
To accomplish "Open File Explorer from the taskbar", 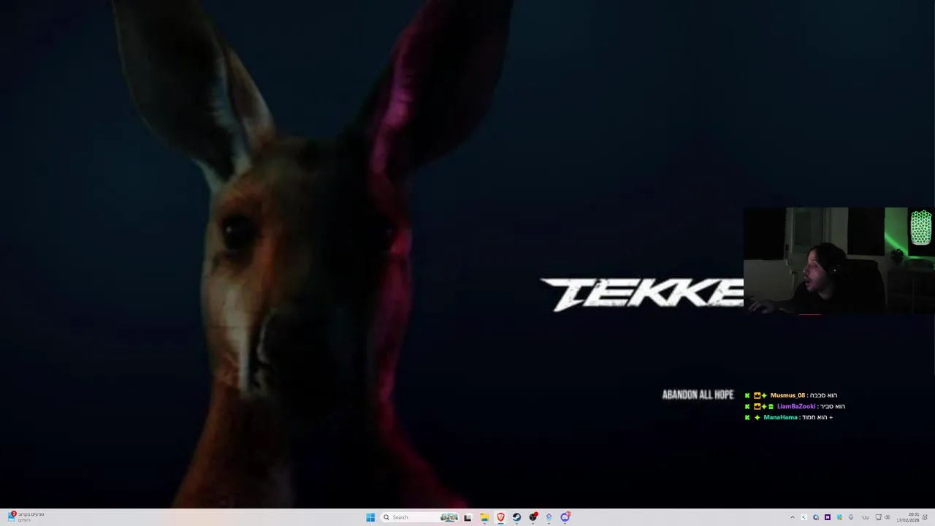I will tap(484, 517).
